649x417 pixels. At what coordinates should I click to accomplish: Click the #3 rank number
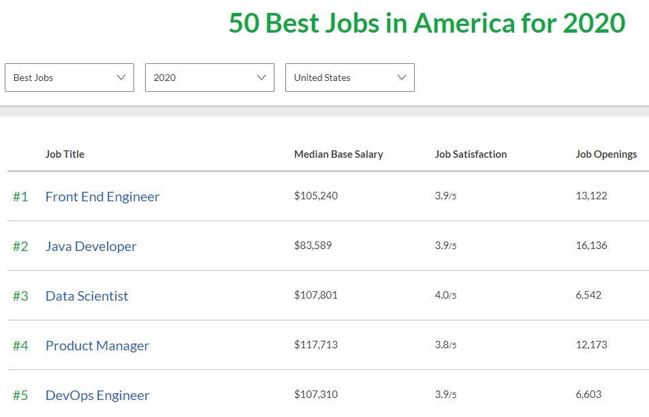click(x=20, y=296)
